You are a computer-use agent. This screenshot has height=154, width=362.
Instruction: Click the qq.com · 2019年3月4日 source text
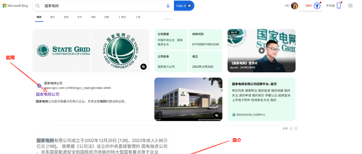pos(243,67)
